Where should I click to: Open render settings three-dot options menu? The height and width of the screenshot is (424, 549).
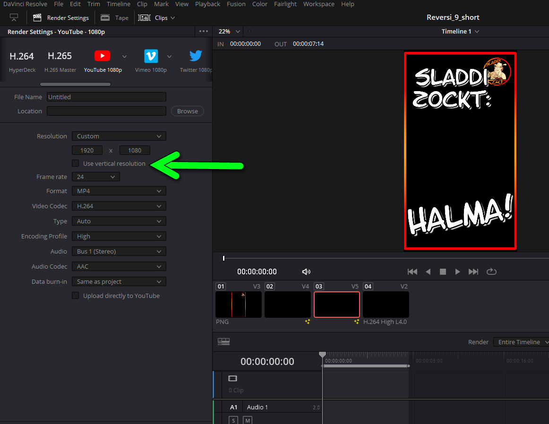tap(204, 32)
